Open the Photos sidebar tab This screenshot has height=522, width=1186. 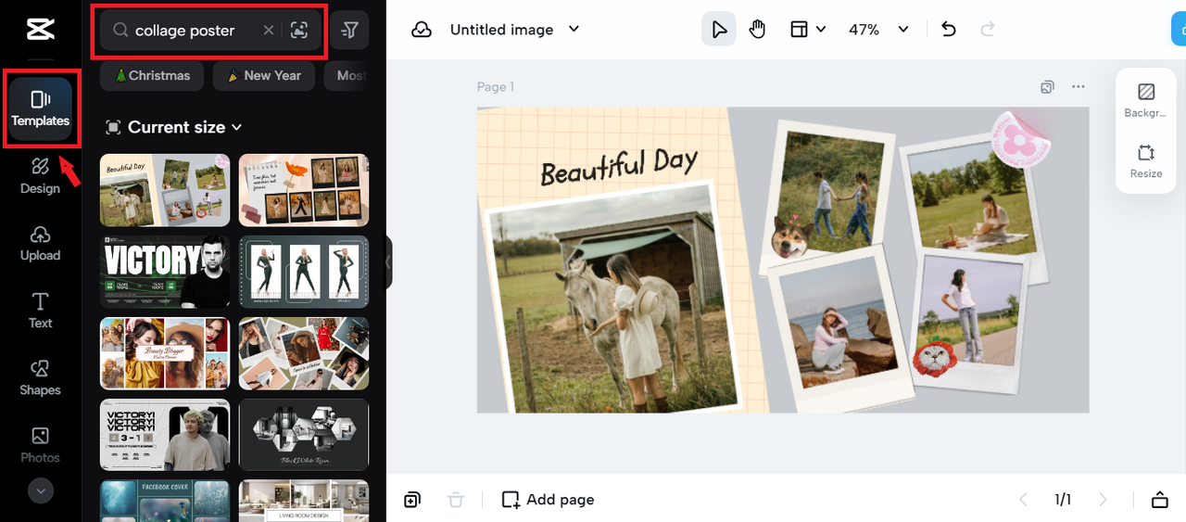click(x=40, y=445)
